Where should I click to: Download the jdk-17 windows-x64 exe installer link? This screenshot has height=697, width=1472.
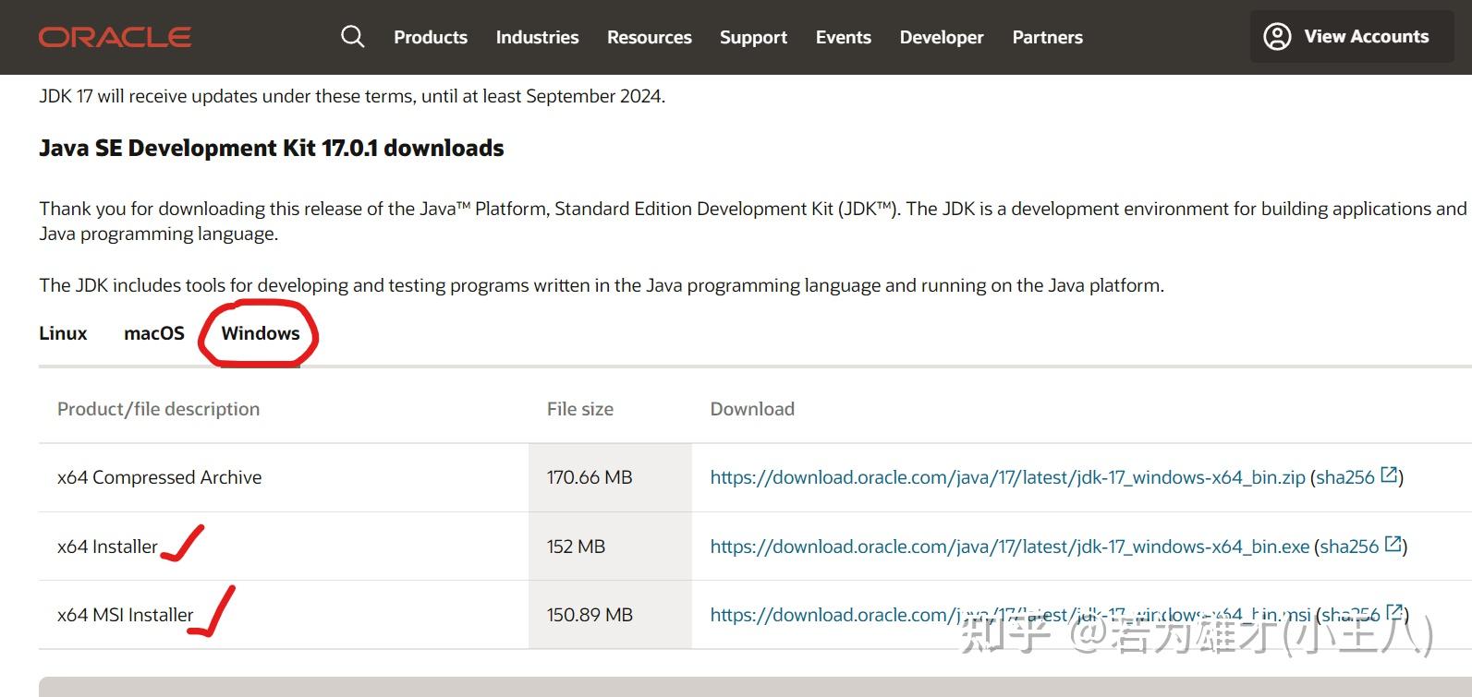[1009, 547]
